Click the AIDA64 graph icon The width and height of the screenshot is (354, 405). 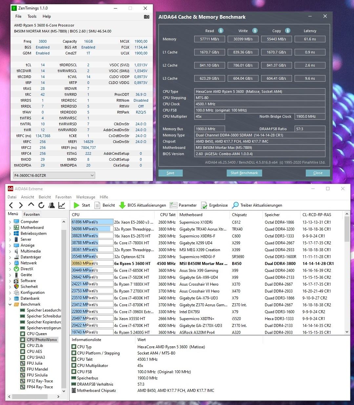(x=62, y=205)
